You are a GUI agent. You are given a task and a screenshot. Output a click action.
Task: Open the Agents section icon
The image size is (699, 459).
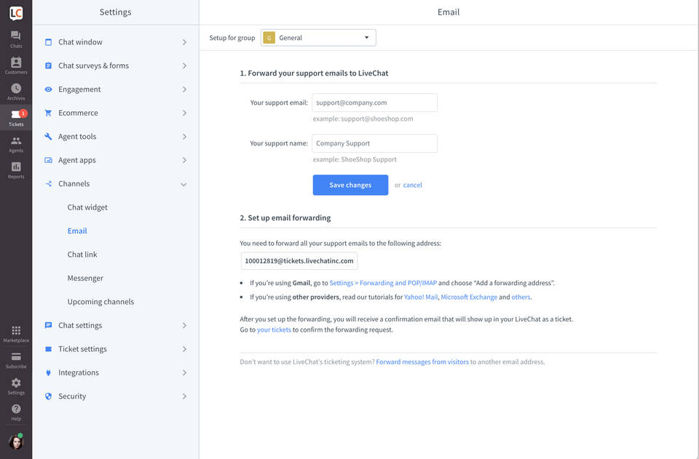(x=16, y=144)
